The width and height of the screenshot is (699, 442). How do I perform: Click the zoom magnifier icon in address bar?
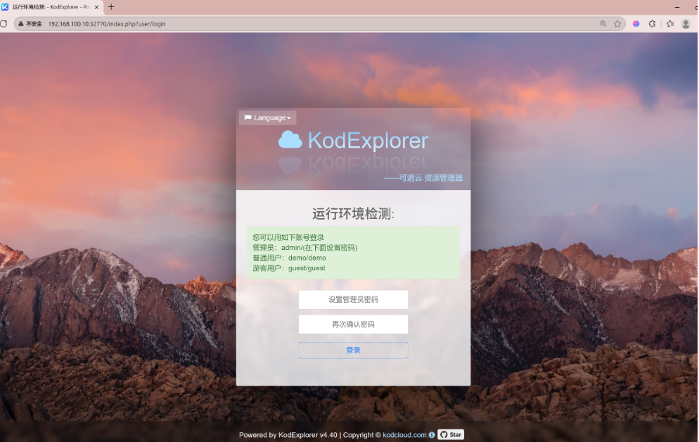point(603,24)
